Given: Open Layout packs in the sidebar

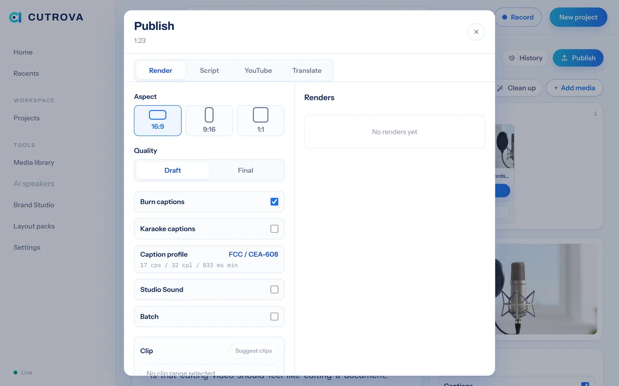Looking at the screenshot, I should click(34, 226).
